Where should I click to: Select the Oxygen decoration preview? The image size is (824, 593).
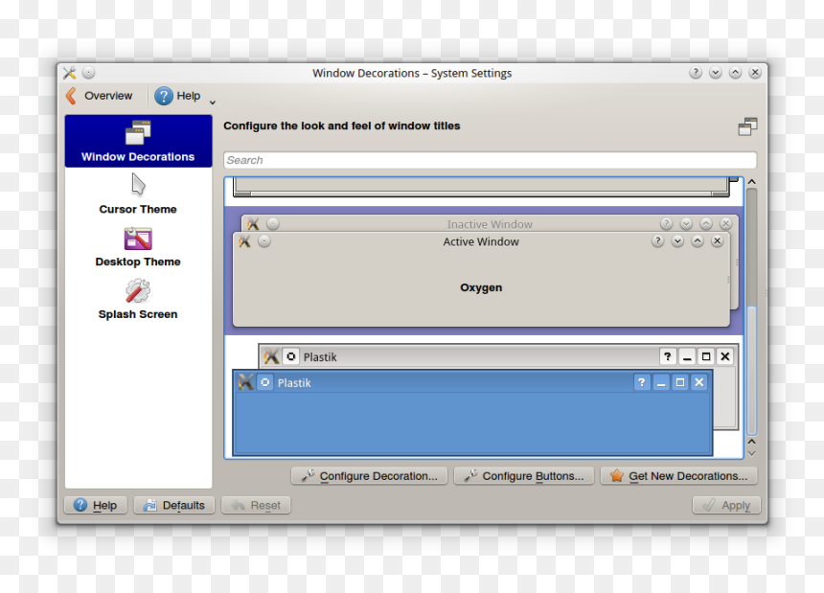click(484, 270)
